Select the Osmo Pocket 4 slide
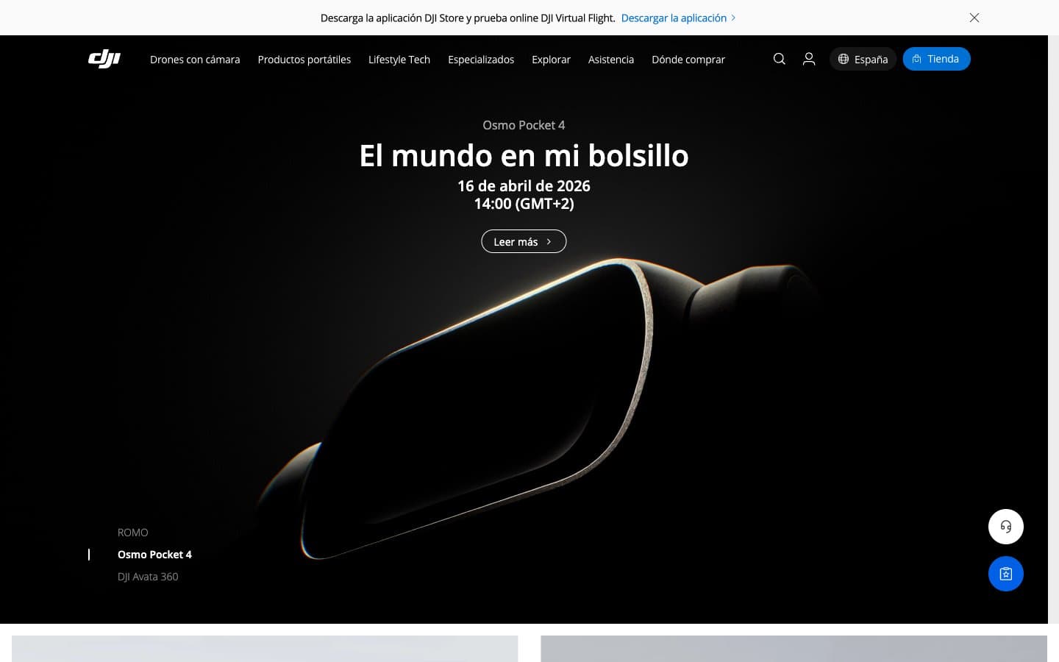This screenshot has width=1059, height=662. click(154, 555)
